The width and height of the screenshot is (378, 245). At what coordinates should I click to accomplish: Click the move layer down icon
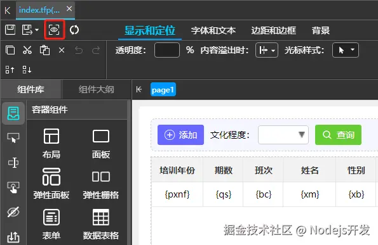click(x=27, y=70)
